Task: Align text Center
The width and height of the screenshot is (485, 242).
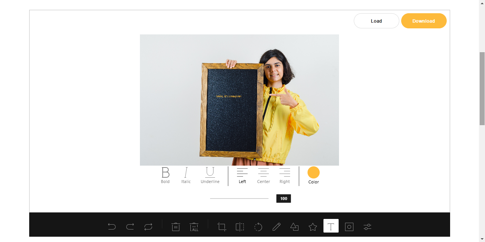Action: pos(264,175)
